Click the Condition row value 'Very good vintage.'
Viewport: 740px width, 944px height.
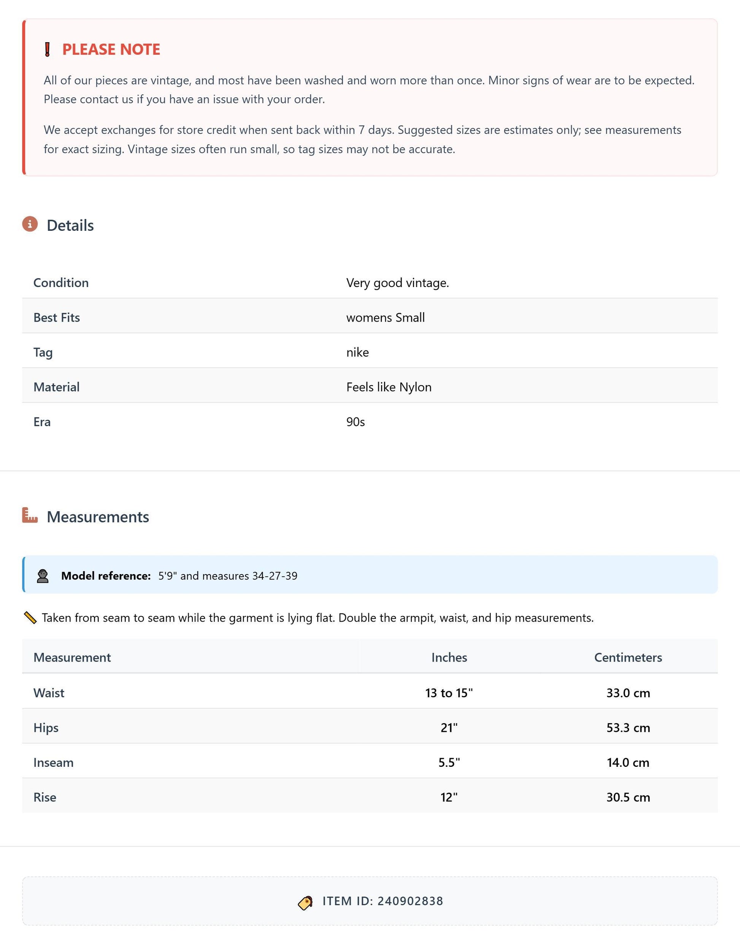point(397,283)
